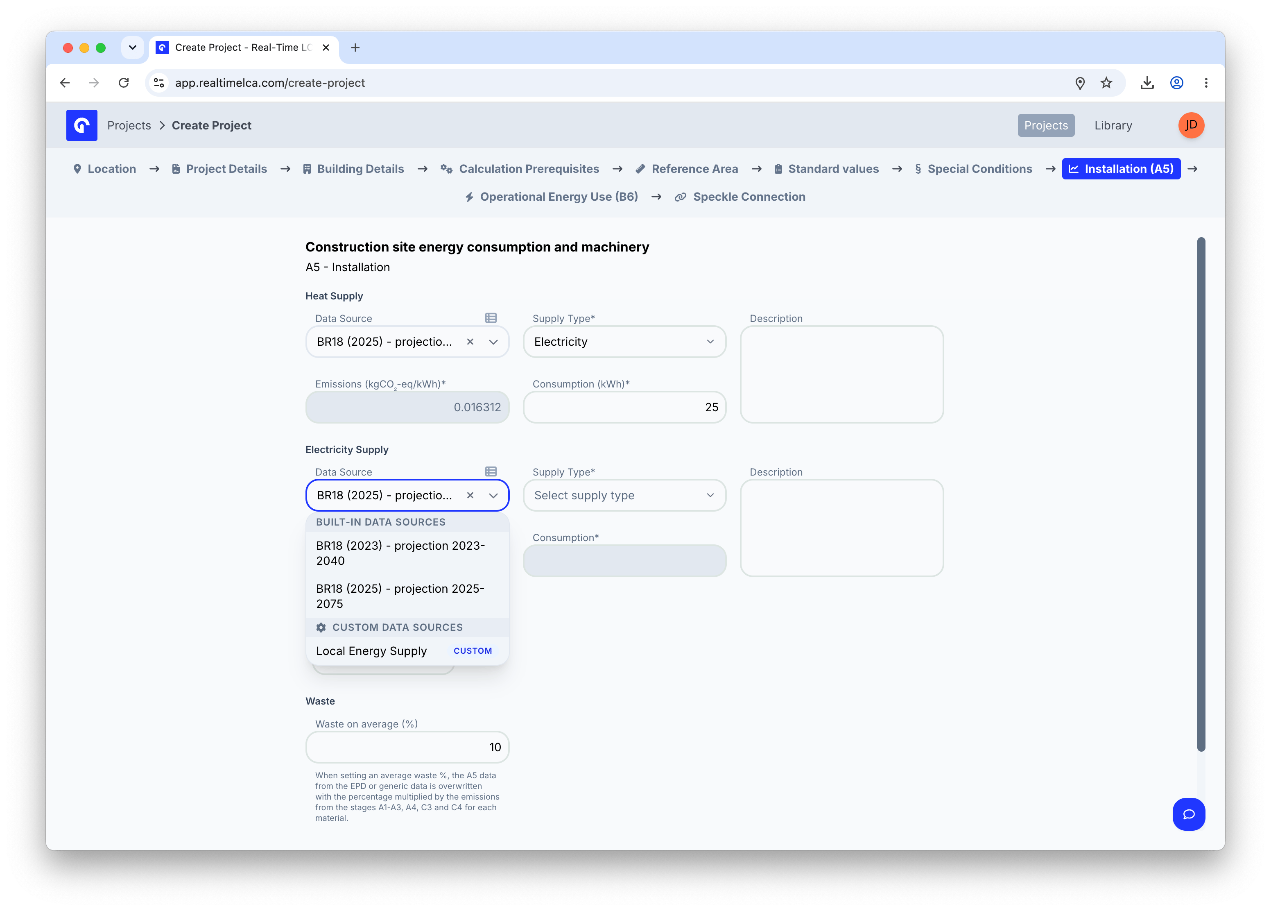Image resolution: width=1271 pixels, height=911 pixels.
Task: Go to Operational Energy Use (B6) step
Action: click(552, 197)
